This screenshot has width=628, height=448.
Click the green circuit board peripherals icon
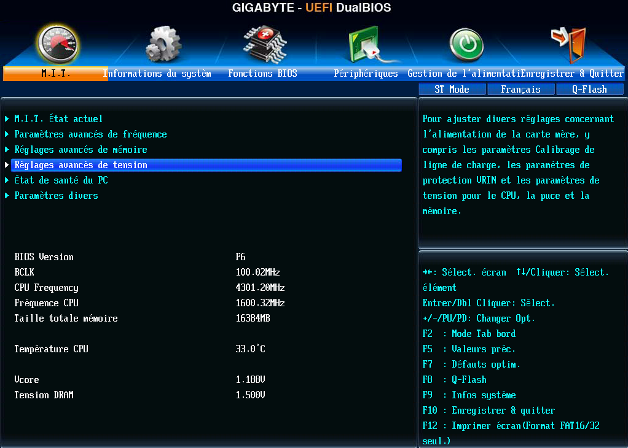click(369, 44)
